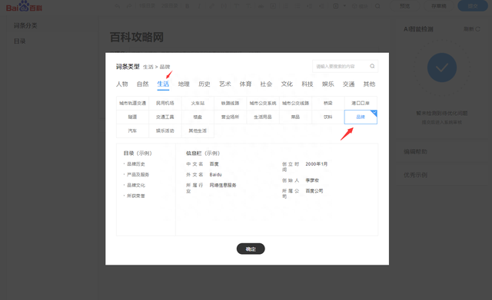The image size is (492, 300).
Task: Open the 科技 tab
Action: point(307,84)
